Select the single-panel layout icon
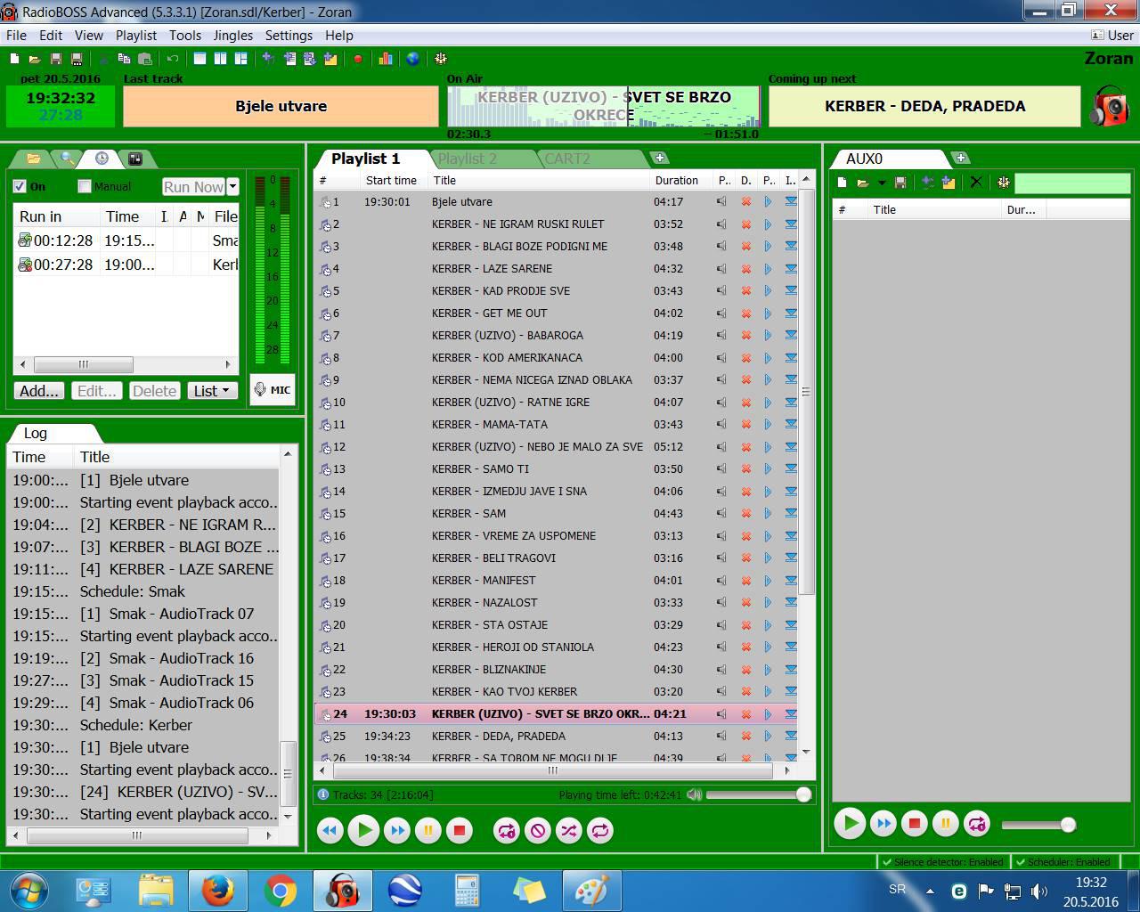Image resolution: width=1140 pixels, height=912 pixels. coord(199,59)
